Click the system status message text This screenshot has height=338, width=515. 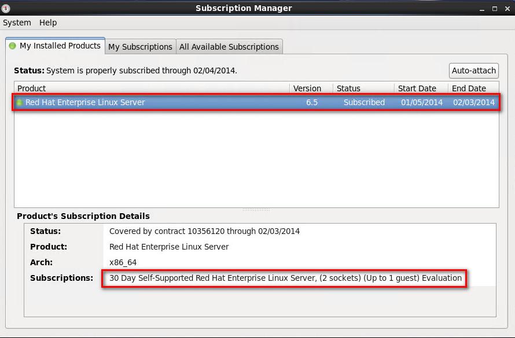(142, 70)
